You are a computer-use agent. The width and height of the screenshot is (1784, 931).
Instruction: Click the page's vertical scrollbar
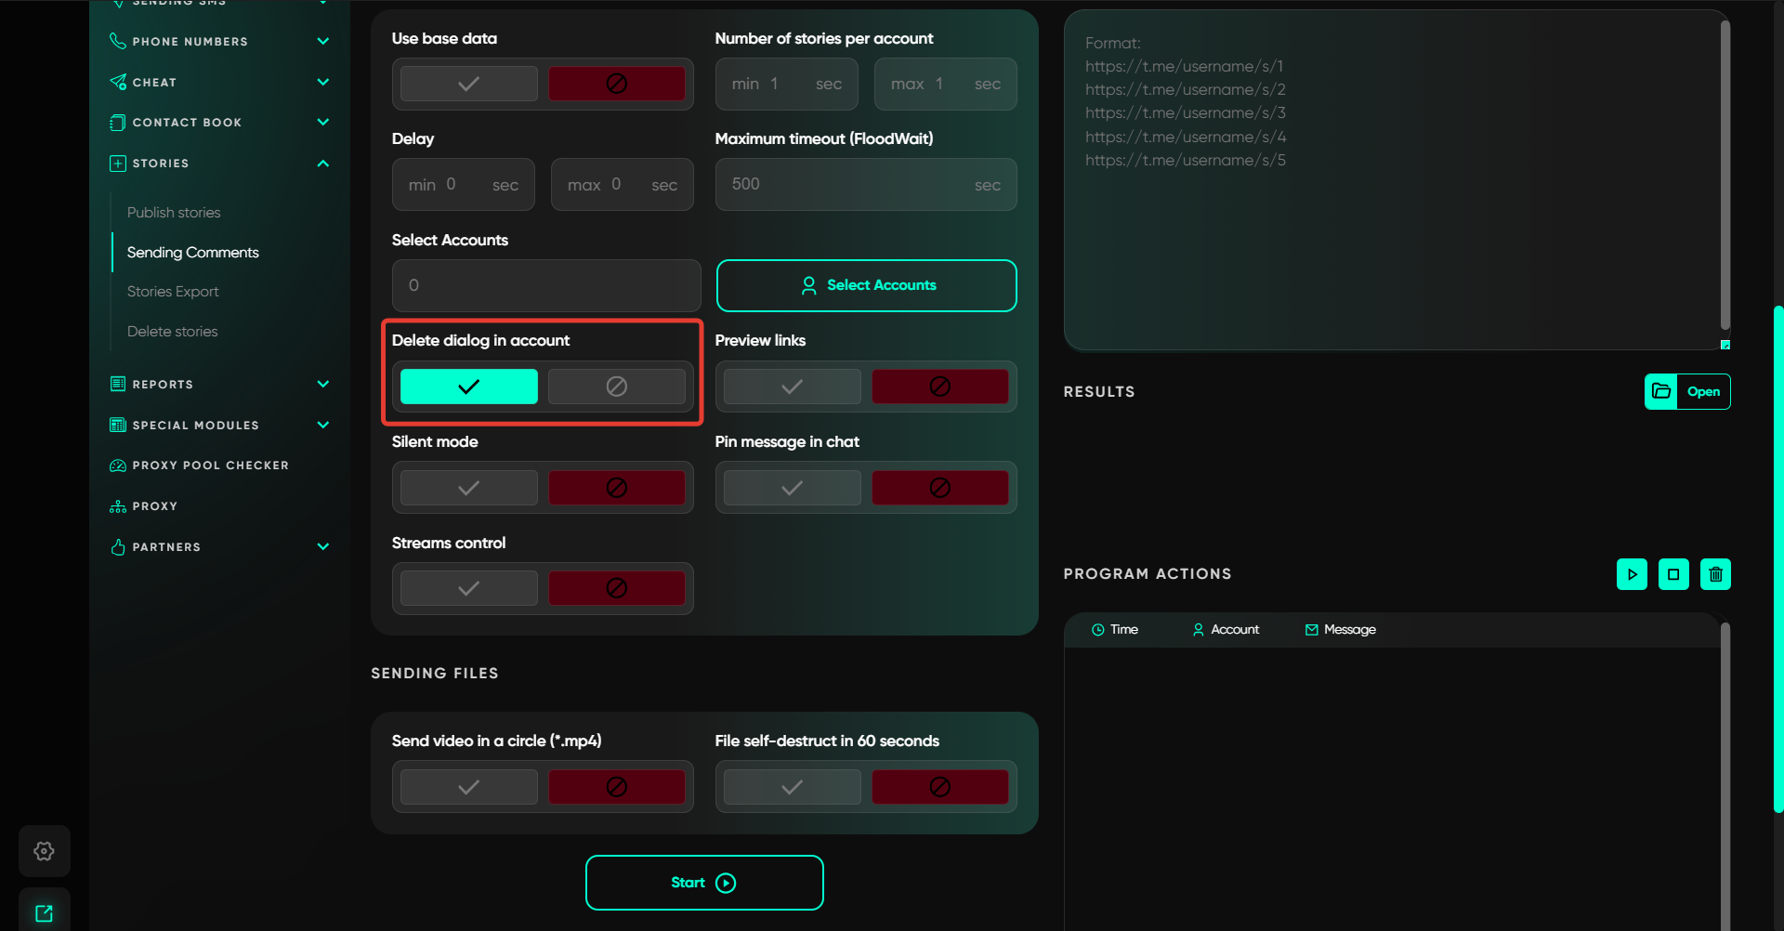coord(1778,557)
